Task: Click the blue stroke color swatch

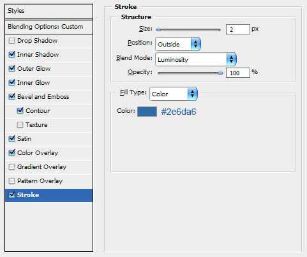Action: click(147, 112)
